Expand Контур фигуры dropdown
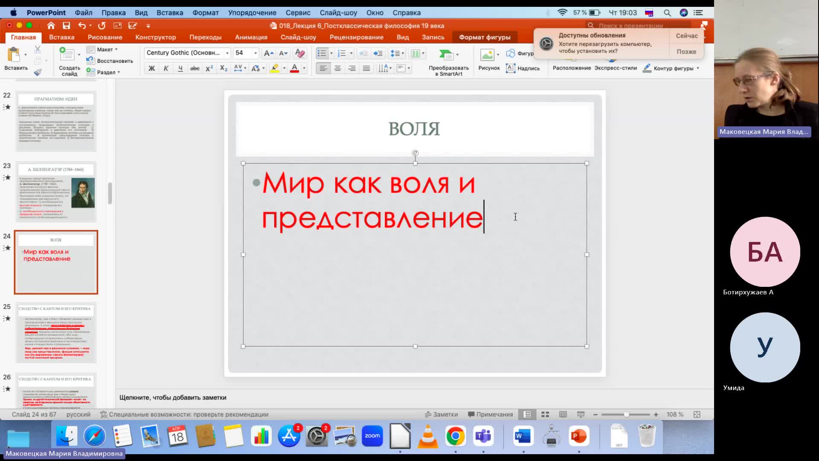The image size is (819, 461). tap(698, 68)
